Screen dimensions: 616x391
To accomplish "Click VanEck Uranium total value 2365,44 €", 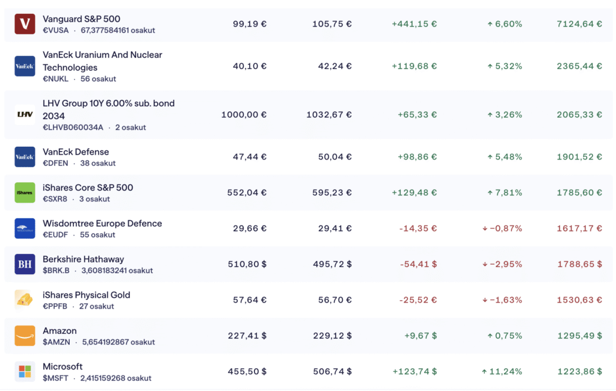I will pyautogui.click(x=579, y=66).
